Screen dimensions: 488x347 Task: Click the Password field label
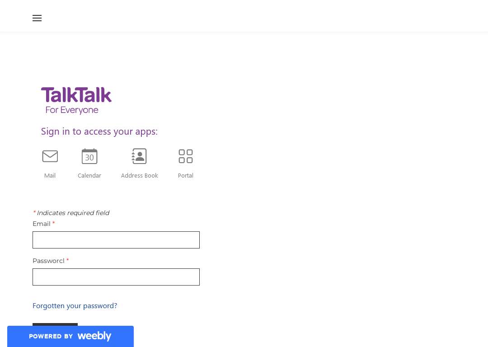coord(48,261)
